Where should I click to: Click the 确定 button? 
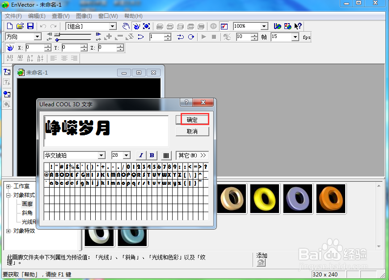[x=192, y=120]
